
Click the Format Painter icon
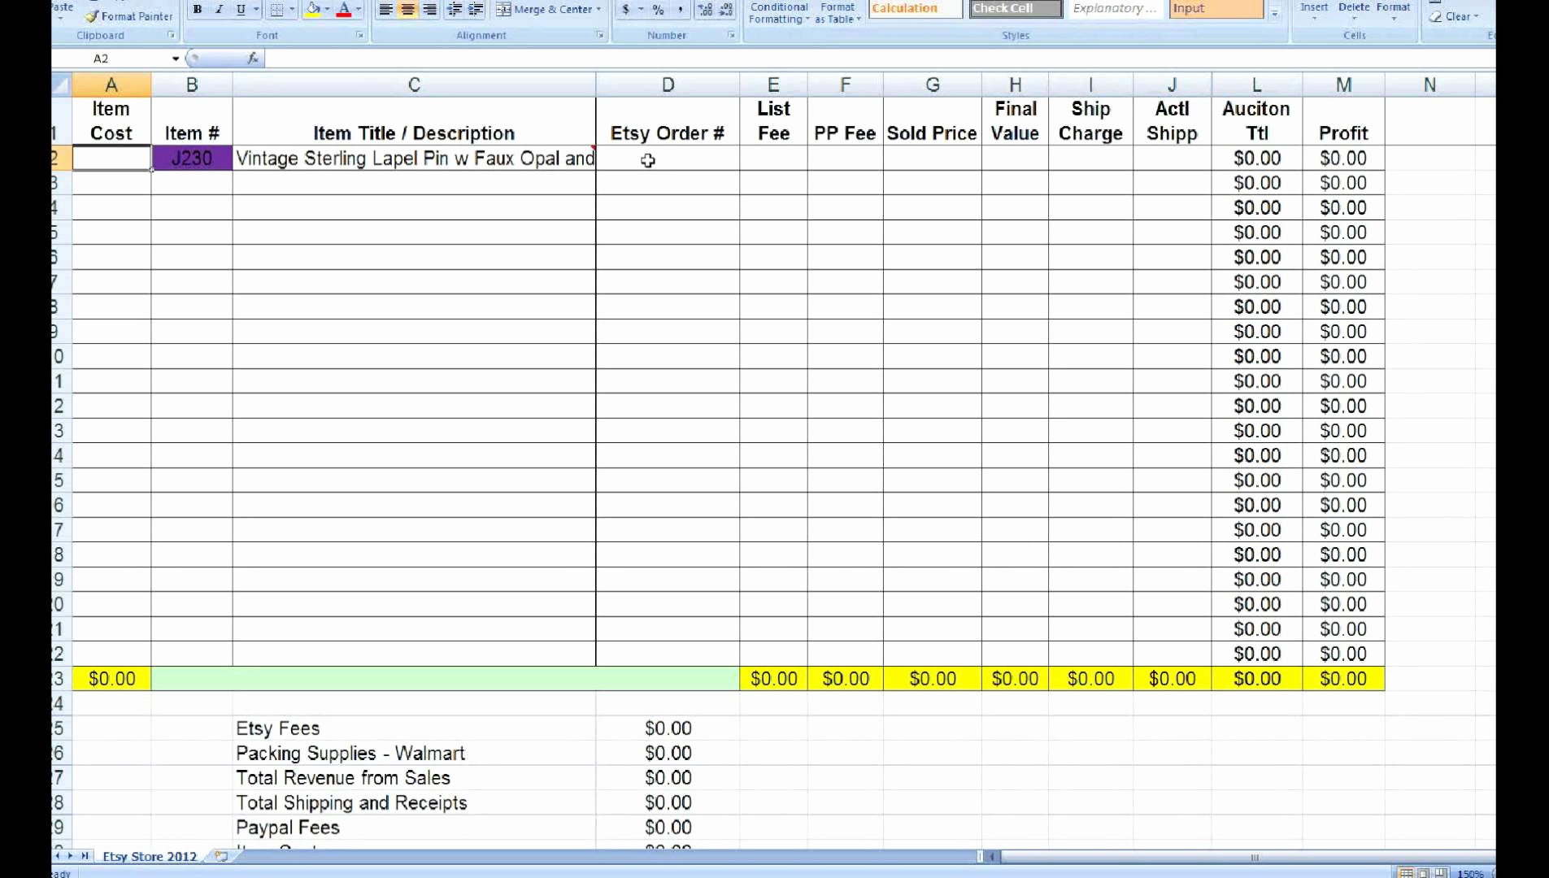pyautogui.click(x=92, y=15)
